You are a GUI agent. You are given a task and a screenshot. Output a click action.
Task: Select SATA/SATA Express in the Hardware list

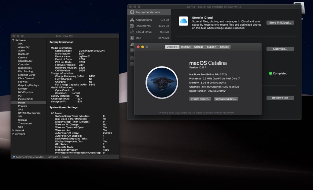pyautogui.click(x=29, y=113)
